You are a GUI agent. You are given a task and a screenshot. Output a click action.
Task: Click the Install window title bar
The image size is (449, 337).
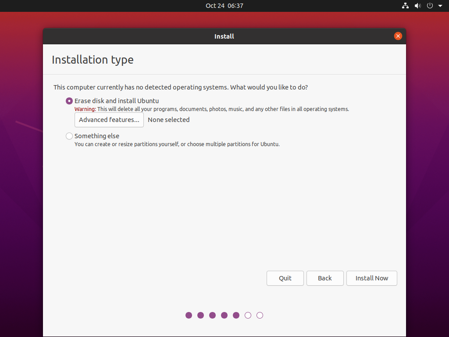tap(224, 36)
